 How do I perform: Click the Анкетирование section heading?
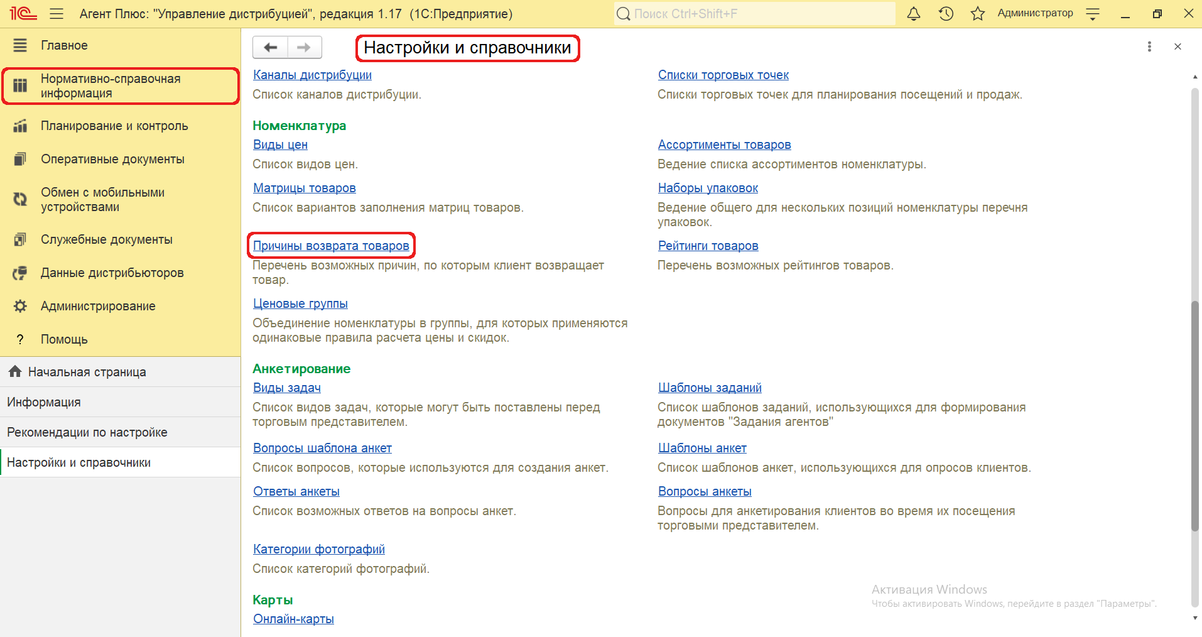tap(301, 369)
